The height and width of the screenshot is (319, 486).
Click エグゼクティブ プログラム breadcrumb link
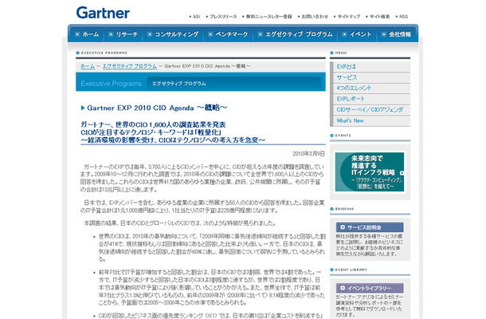[x=130, y=66]
